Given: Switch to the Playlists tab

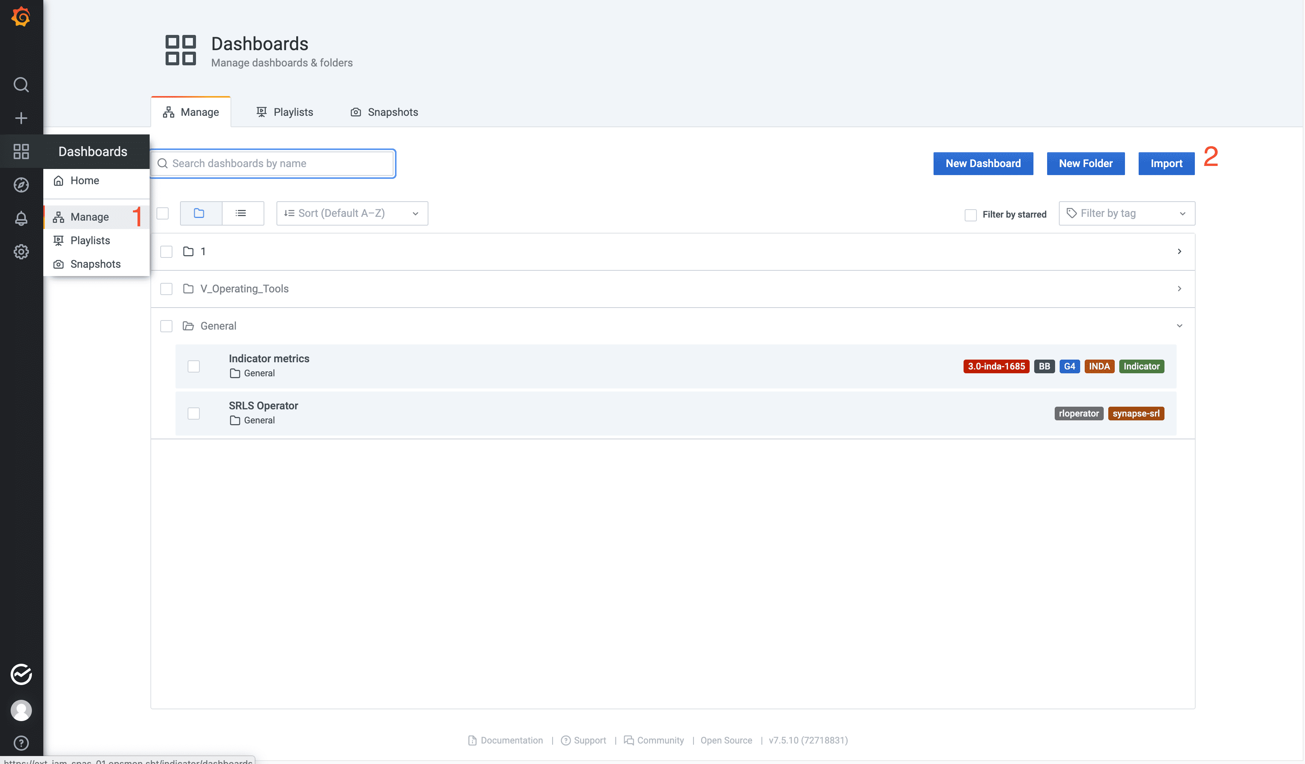Looking at the screenshot, I should coord(285,112).
